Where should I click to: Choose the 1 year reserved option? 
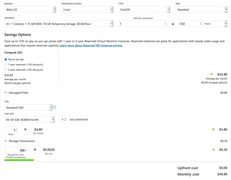click(x=6, y=65)
